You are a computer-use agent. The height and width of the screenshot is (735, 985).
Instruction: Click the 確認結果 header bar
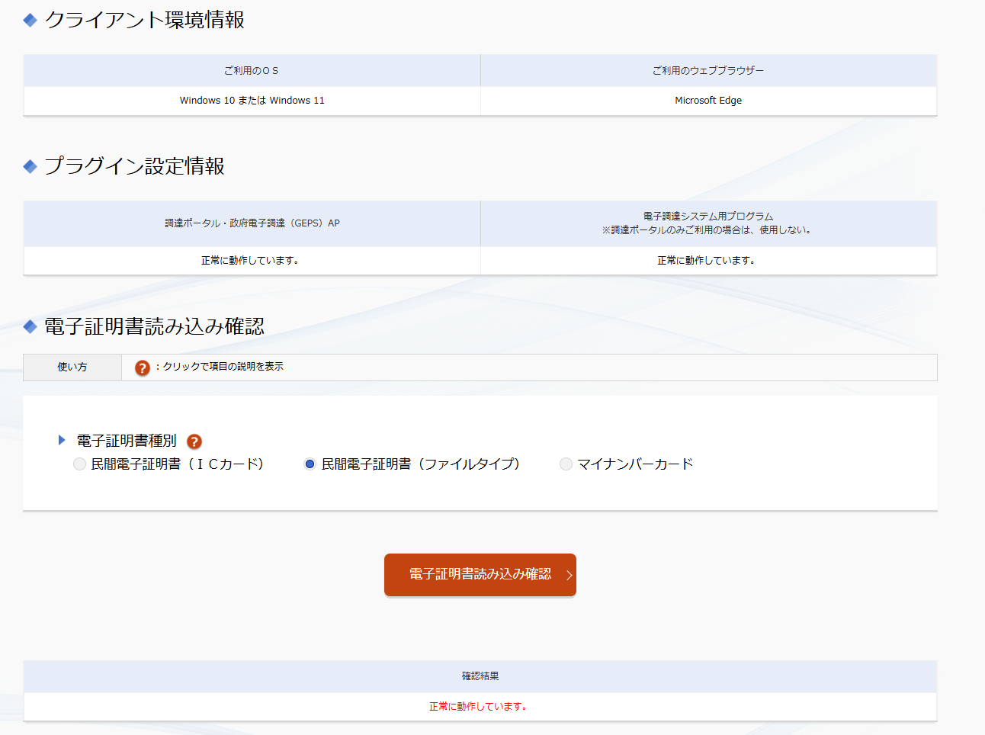coord(480,676)
